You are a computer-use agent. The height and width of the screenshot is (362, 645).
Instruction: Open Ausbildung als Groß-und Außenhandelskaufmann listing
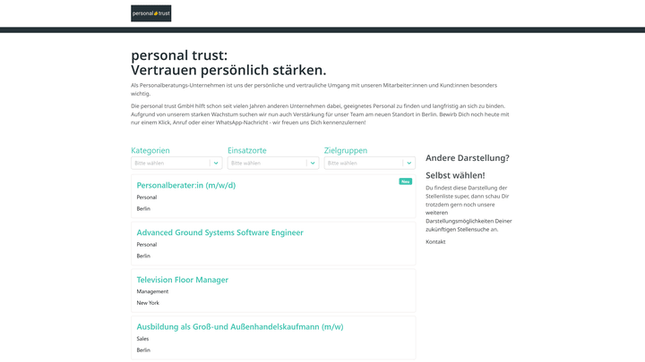pyautogui.click(x=240, y=327)
